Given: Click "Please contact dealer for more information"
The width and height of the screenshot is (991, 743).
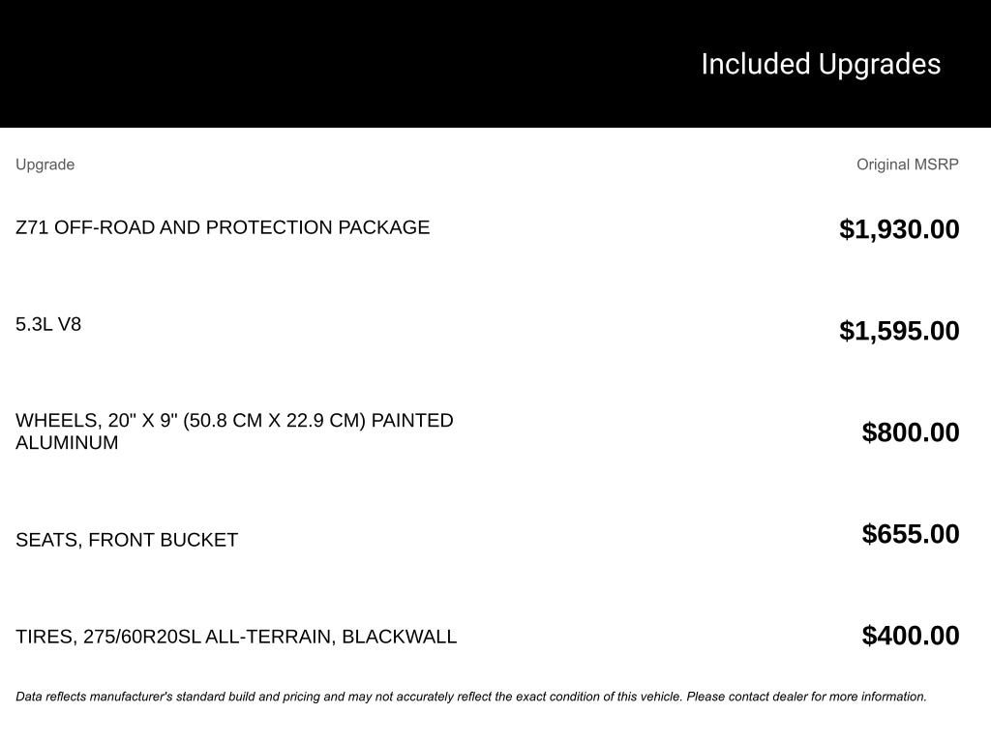Looking at the screenshot, I should tap(807, 697).
